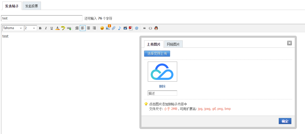The image size is (305, 134).
Task: Insert a quote block with the quotation icon
Action: (145, 28)
